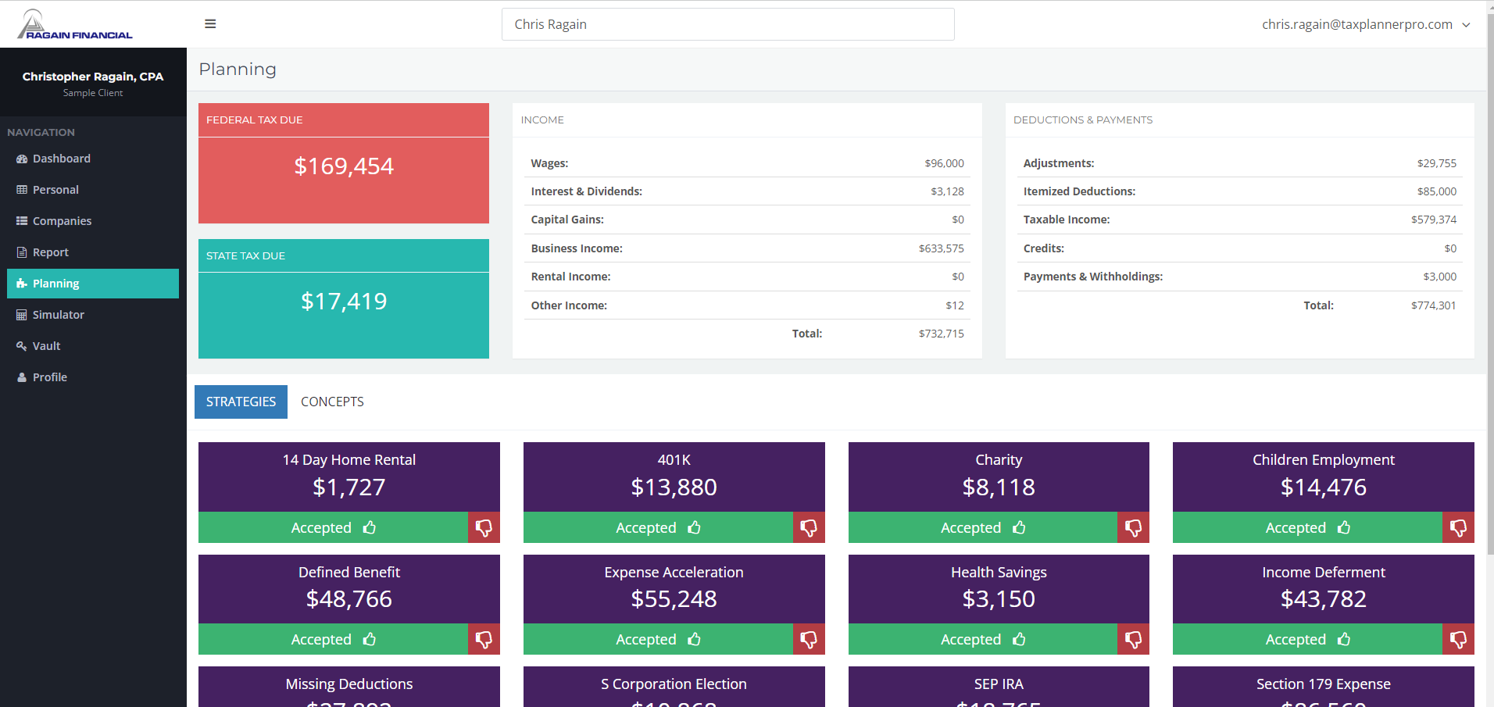Select Planning in the navigation
This screenshot has width=1494, height=707.
[x=93, y=284]
